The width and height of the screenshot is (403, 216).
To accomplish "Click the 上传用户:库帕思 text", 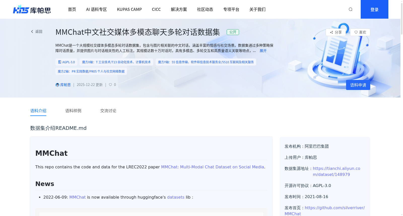I will tap(301, 157).
